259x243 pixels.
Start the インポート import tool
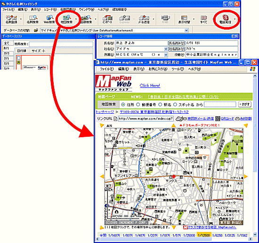[107, 19]
